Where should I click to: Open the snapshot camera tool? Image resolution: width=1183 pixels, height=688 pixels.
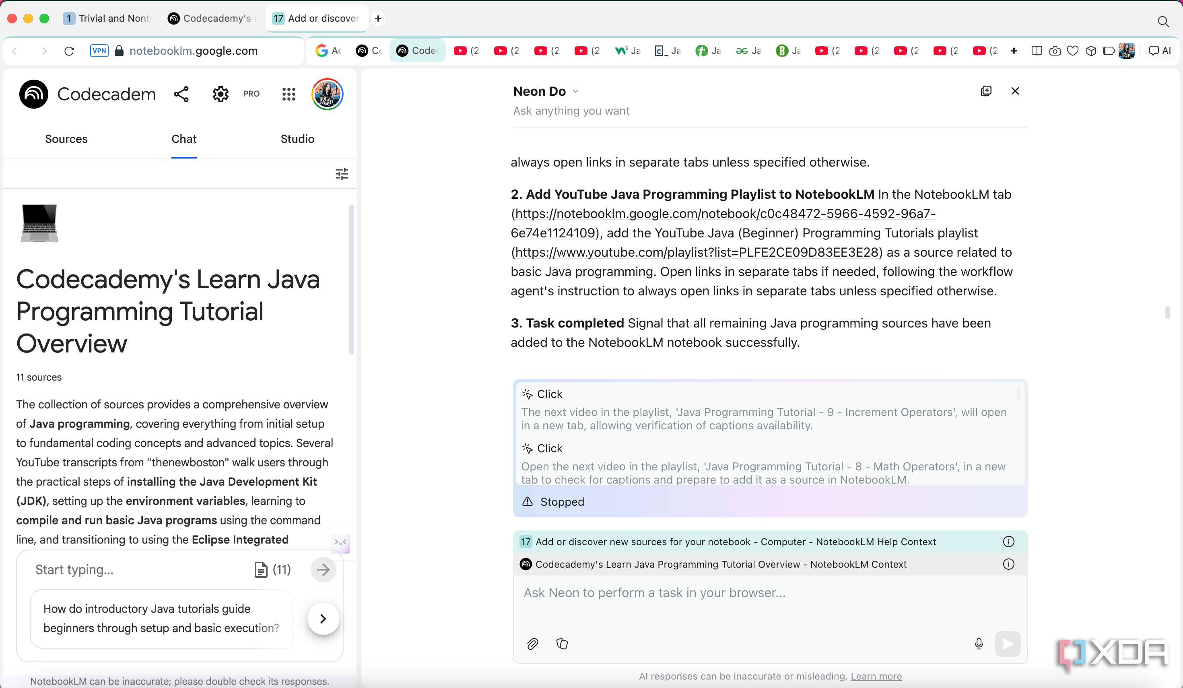pyautogui.click(x=1054, y=51)
